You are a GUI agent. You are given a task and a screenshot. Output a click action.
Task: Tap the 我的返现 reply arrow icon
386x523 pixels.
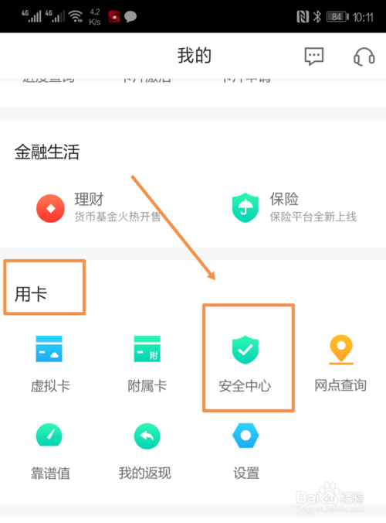147,436
